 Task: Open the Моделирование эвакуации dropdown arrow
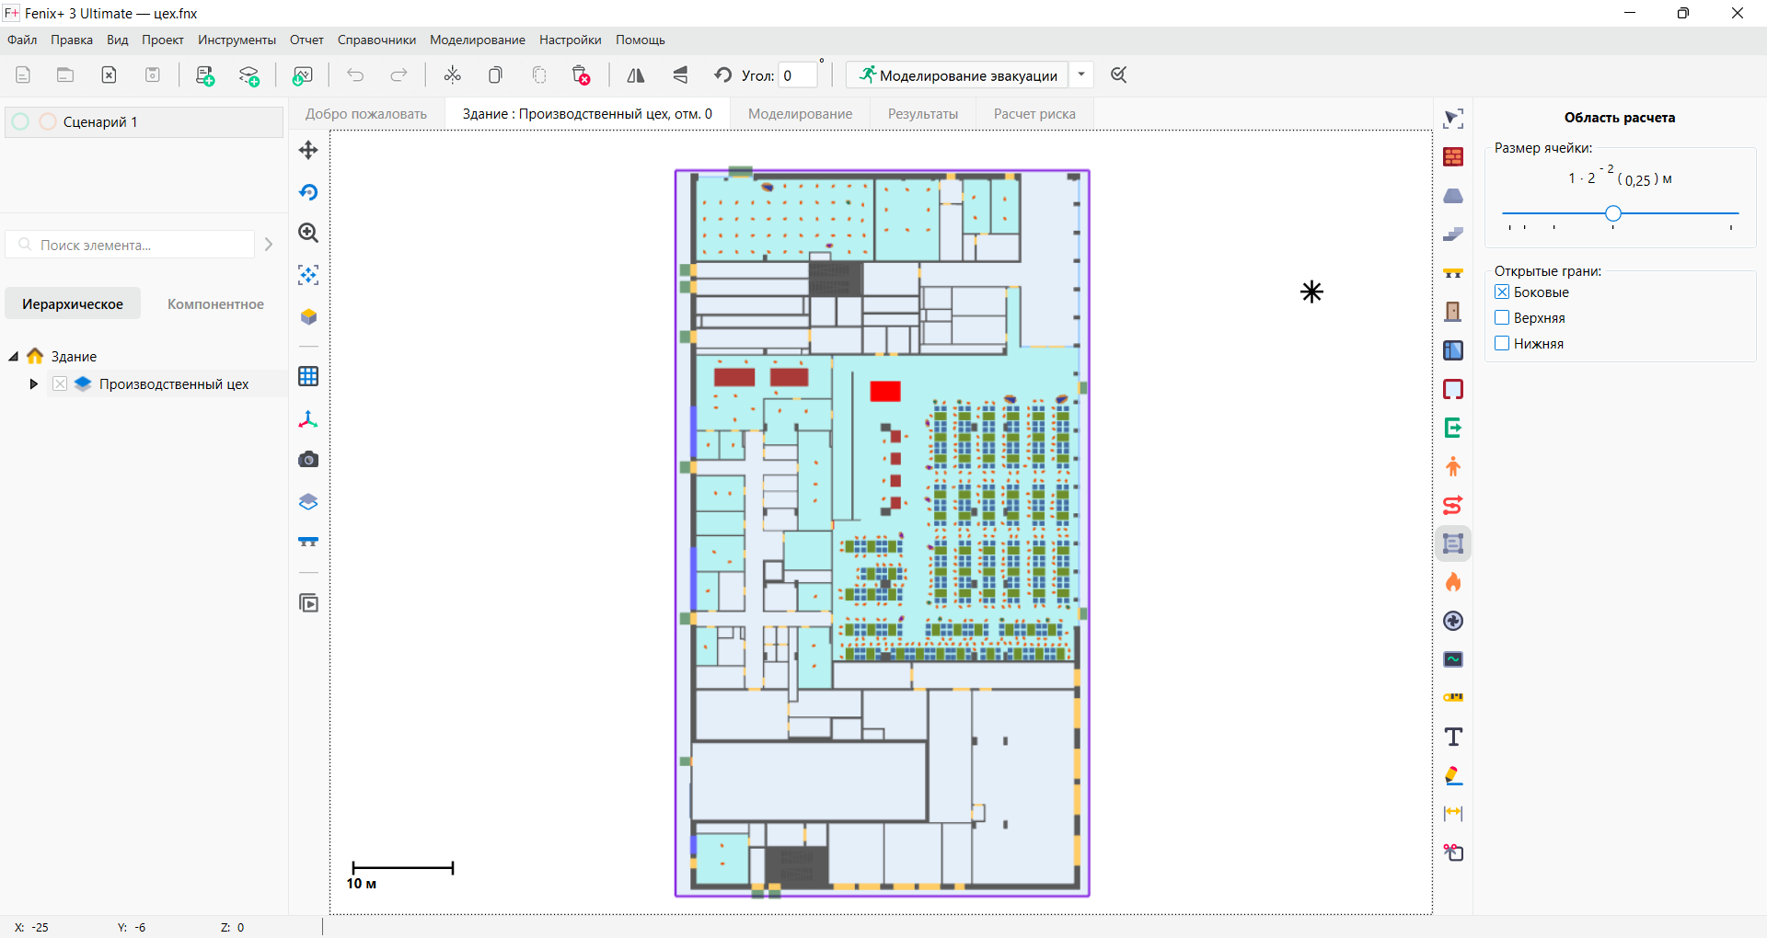(1081, 75)
